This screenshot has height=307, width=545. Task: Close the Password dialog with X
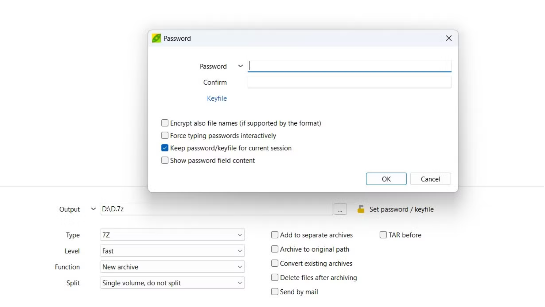[x=448, y=38]
